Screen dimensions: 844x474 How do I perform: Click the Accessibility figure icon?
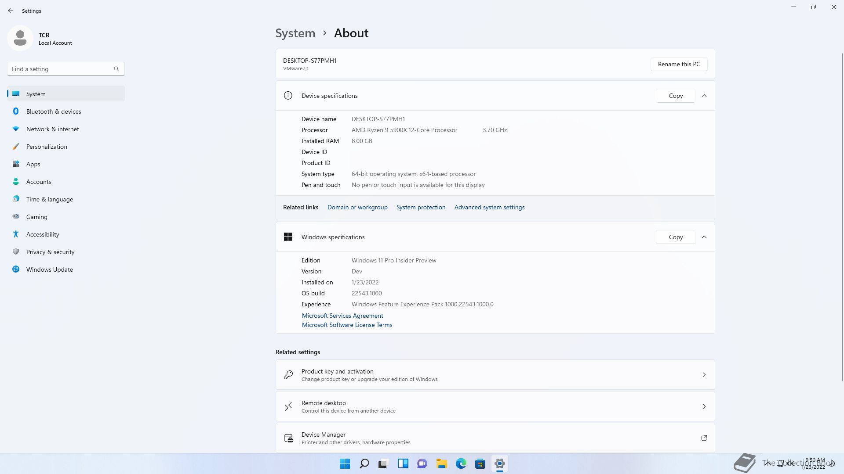point(16,234)
